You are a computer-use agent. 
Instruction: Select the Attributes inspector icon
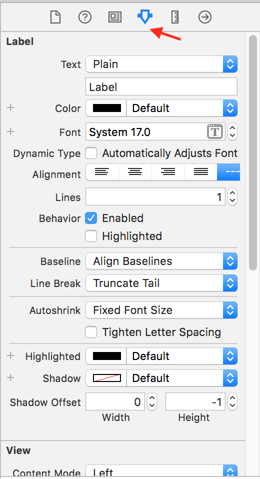pyautogui.click(x=145, y=16)
